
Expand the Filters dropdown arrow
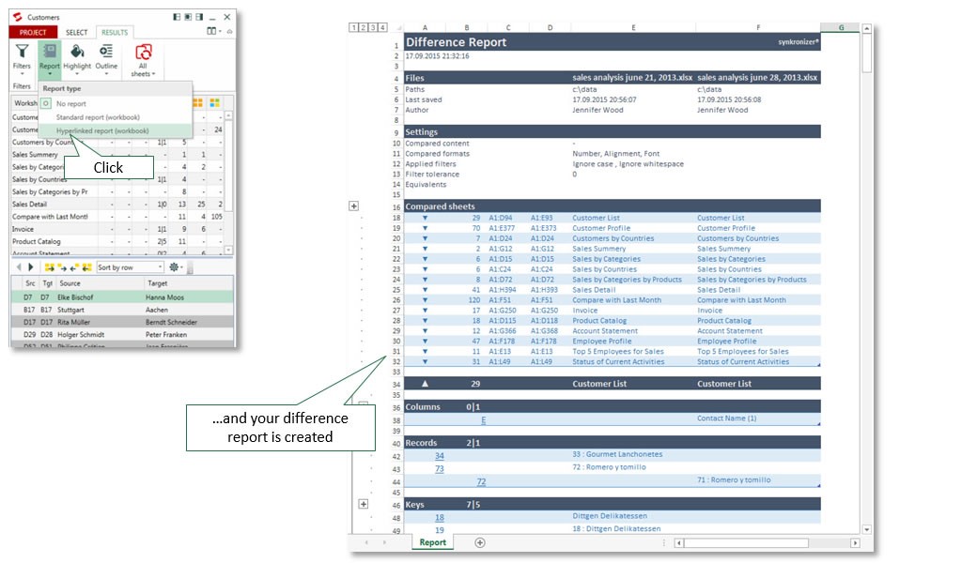pos(22,74)
